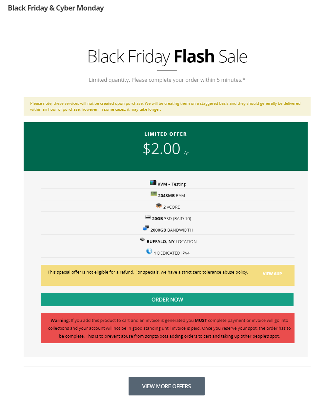Image resolution: width=326 pixels, height=403 pixels.
Task: Click the Buffalo location server icon
Action: (142, 240)
